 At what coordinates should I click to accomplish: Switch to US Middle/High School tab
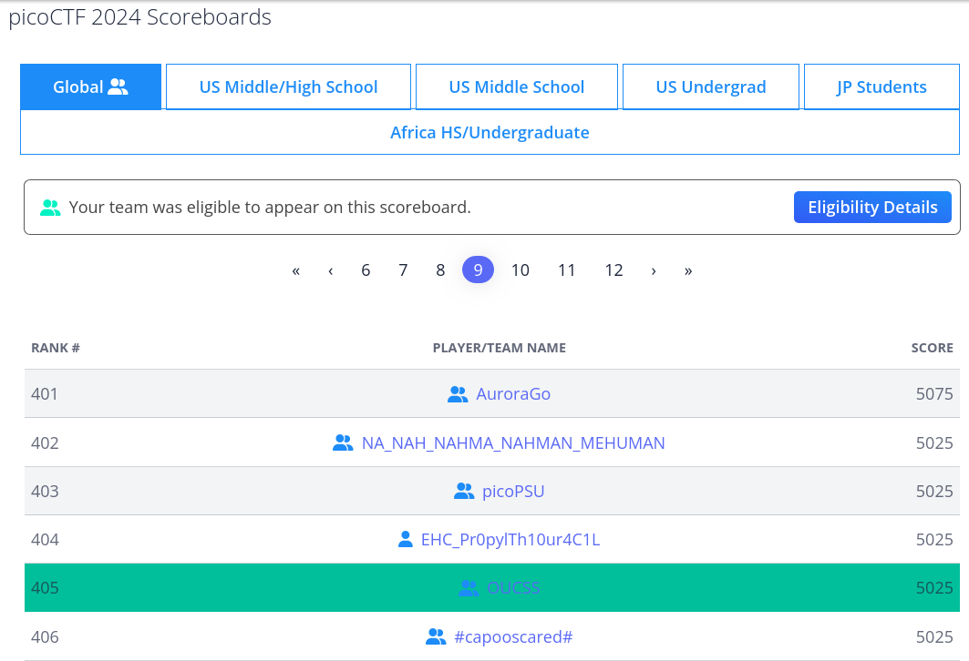289,87
